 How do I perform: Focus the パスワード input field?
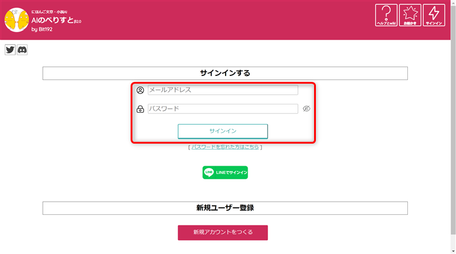tap(223, 109)
